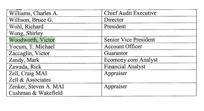Select Ecomony.com Analyst title text
Viewport: 204px width, 111px height.
131,60
